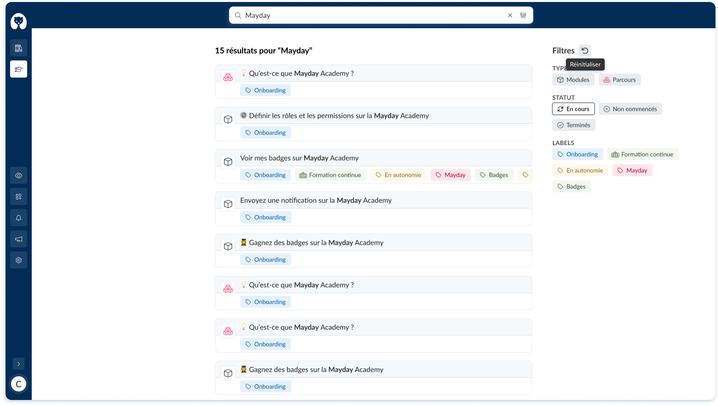
Task: Toggle the Non commencés status filter
Action: [x=630, y=109]
